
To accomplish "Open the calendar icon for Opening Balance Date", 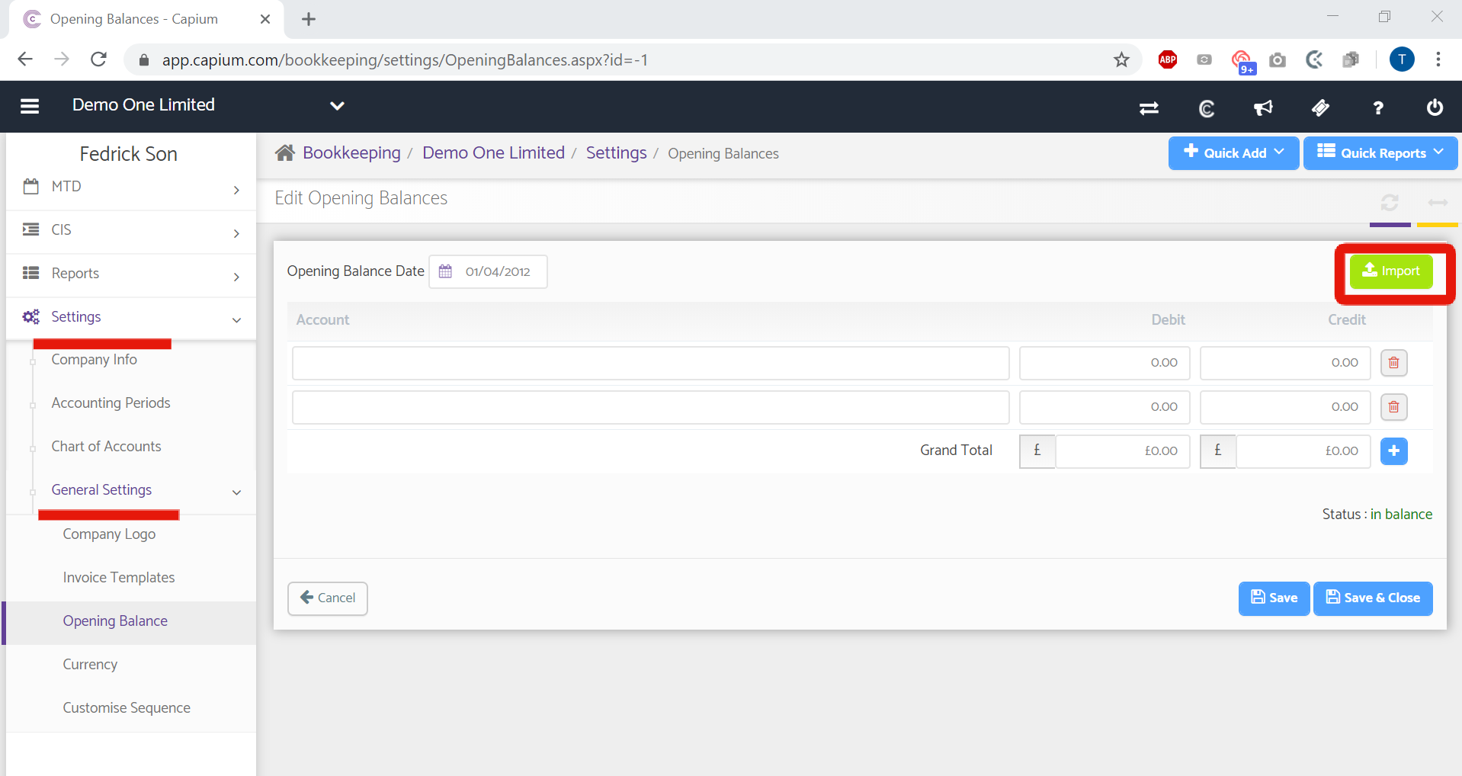I will [x=445, y=271].
